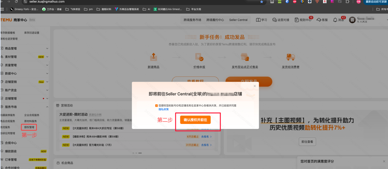Open 企业合规服务 submenu item
The width and height of the screenshot is (388, 169).
[32, 115]
